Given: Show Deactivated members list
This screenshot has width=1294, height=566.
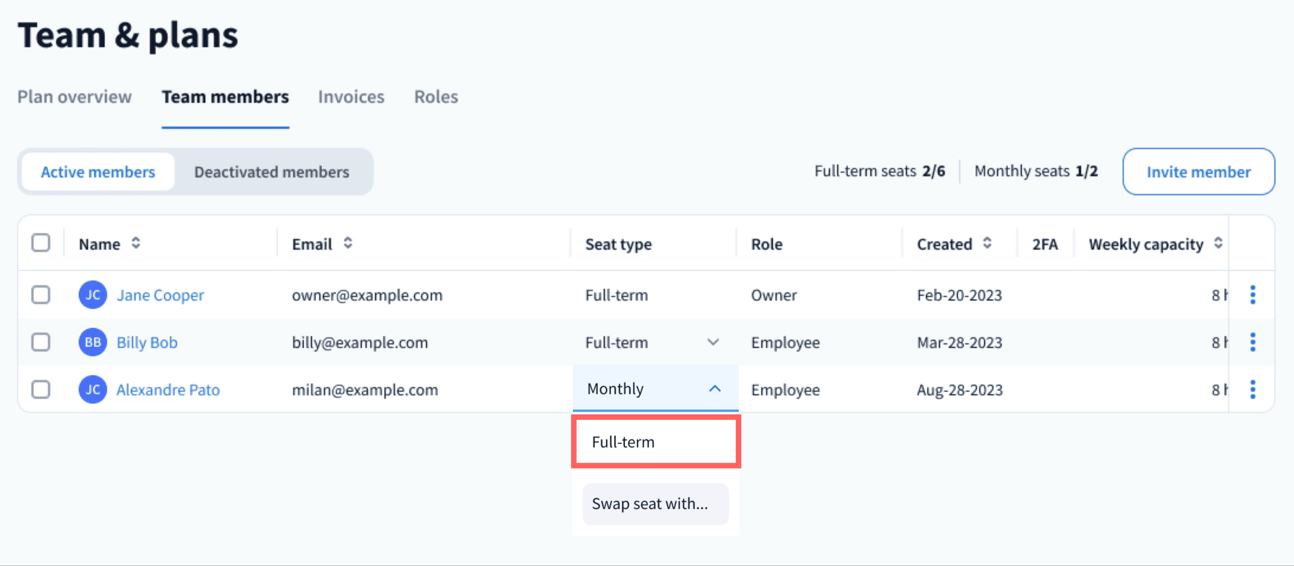Looking at the screenshot, I should tap(271, 172).
